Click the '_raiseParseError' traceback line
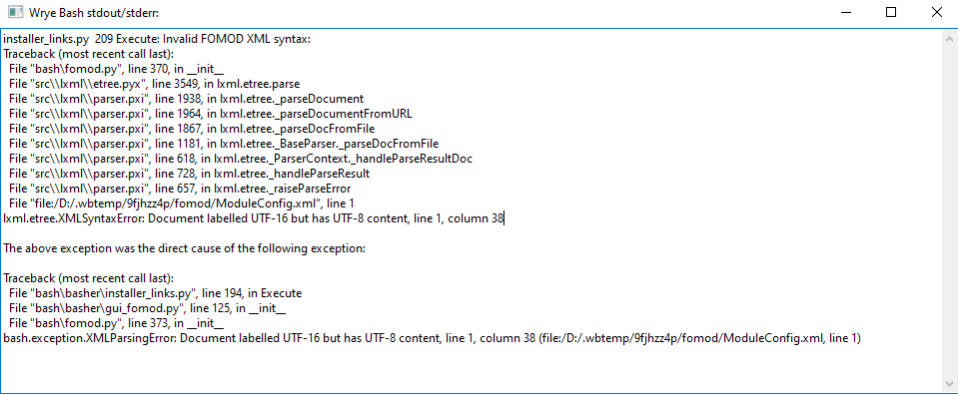The image size is (958, 394). coord(180,189)
